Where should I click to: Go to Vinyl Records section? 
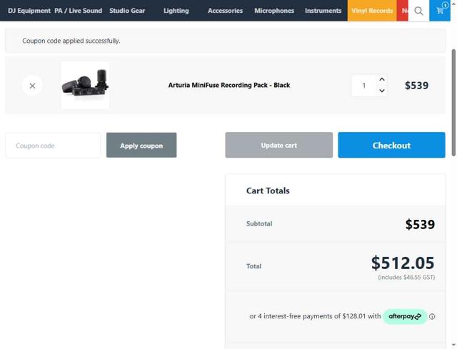click(372, 11)
